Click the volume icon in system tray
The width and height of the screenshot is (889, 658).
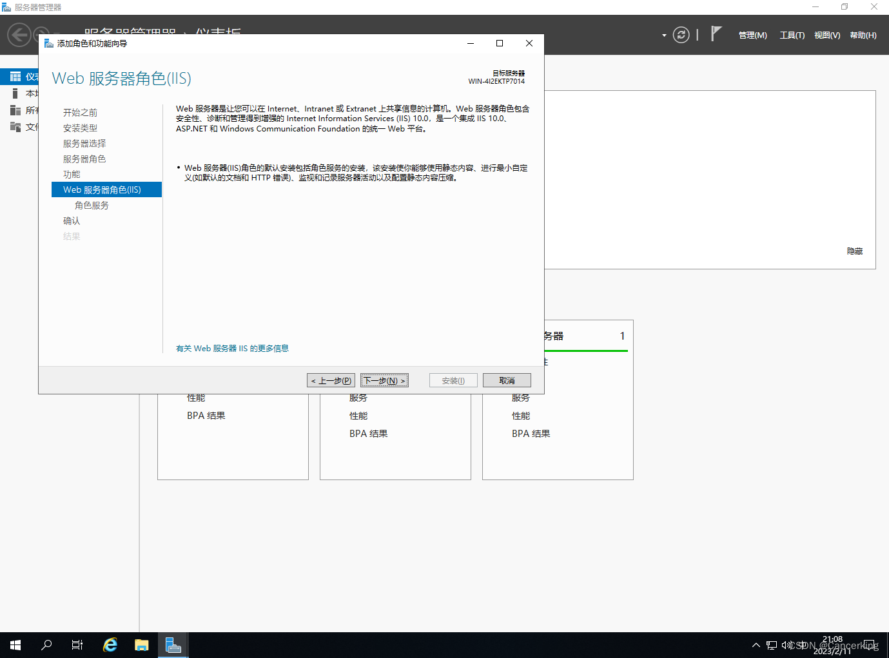click(787, 645)
